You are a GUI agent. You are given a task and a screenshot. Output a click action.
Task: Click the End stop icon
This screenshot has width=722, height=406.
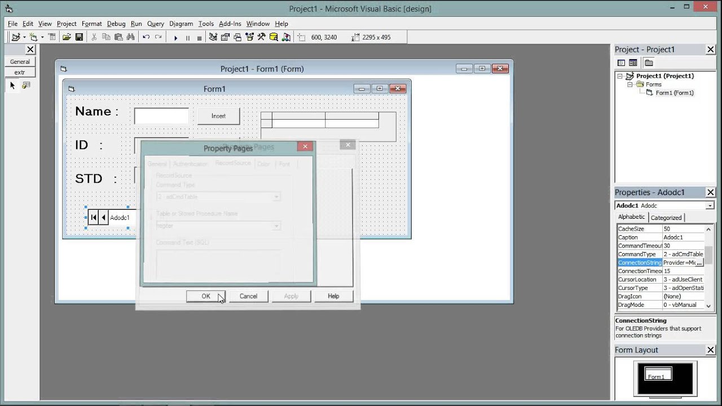(199, 38)
